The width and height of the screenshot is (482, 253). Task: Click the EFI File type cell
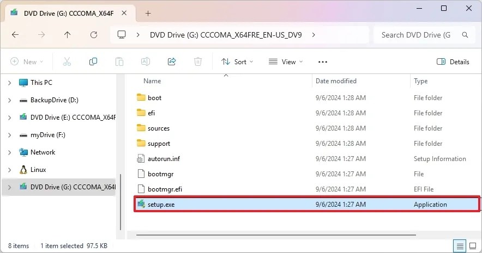tap(423, 189)
